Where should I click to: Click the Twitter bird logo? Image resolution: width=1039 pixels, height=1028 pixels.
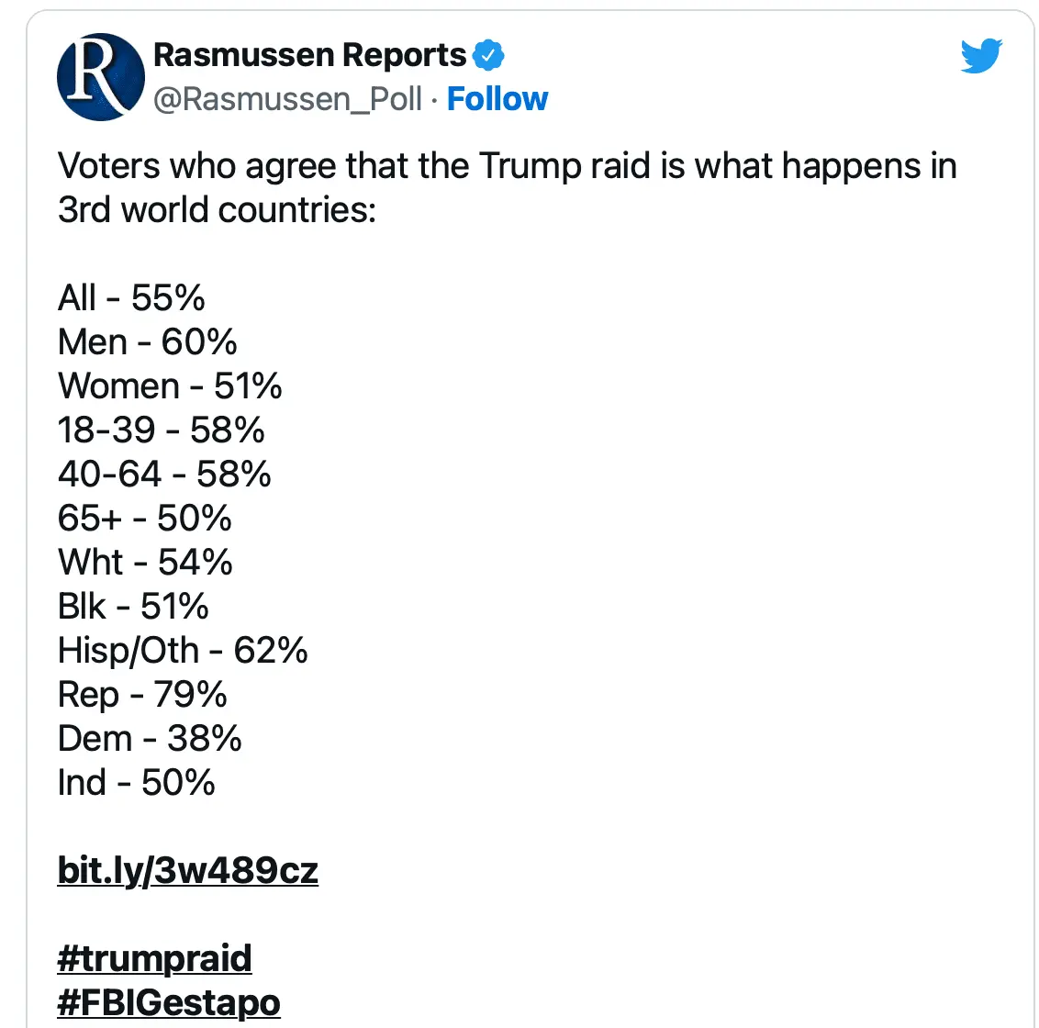(x=981, y=57)
